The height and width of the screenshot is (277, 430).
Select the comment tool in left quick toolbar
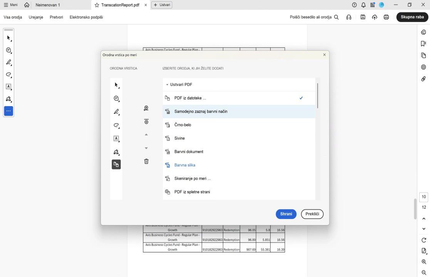click(x=8, y=50)
